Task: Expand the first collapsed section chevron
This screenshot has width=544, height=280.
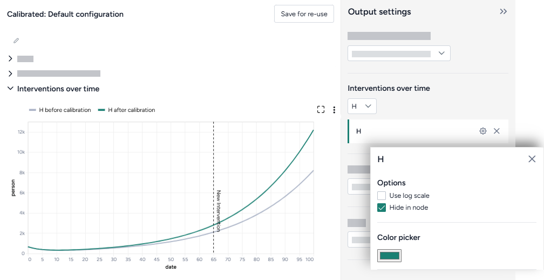Action: (x=10, y=58)
